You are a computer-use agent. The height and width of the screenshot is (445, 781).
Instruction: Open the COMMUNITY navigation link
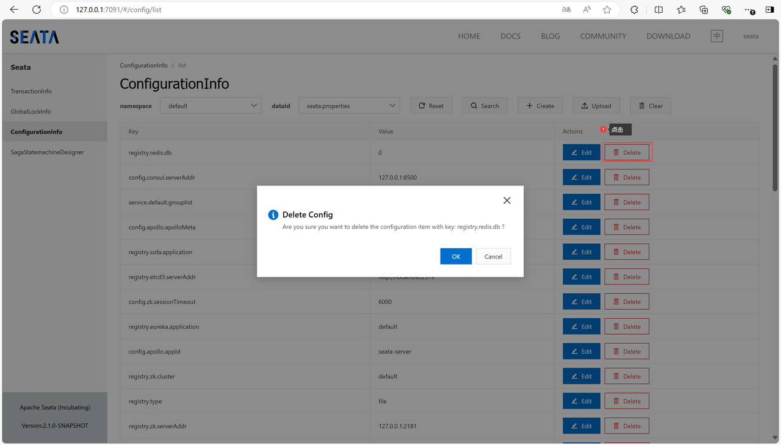pos(603,36)
